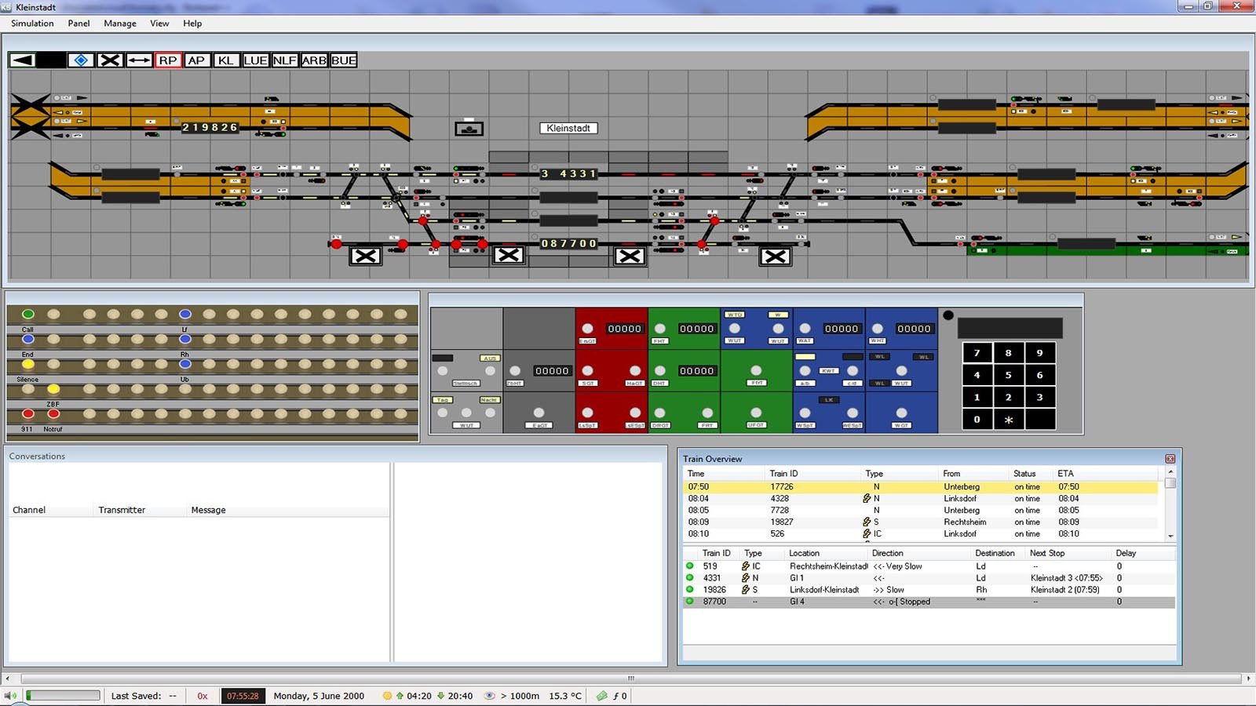Push the UFGT button on green panel
The image size is (1256, 706).
pyautogui.click(x=756, y=413)
